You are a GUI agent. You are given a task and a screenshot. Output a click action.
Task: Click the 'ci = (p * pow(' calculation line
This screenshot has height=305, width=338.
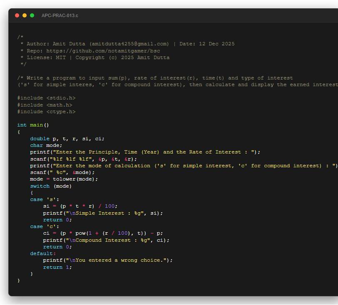pos(103,233)
